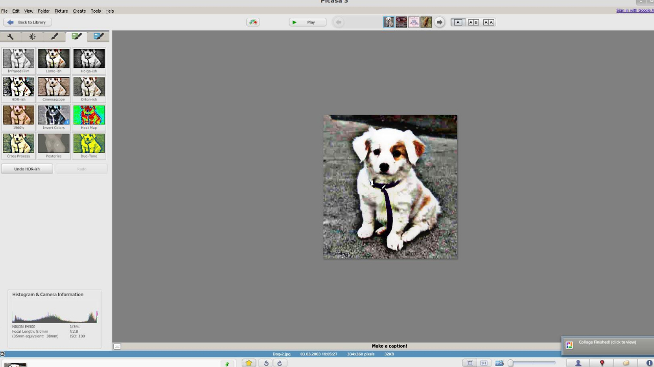Mark photo with the star icon
654x367 pixels.
[x=249, y=363]
